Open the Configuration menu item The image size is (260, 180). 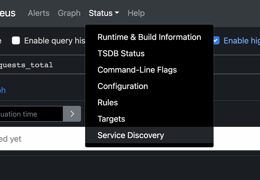click(123, 86)
